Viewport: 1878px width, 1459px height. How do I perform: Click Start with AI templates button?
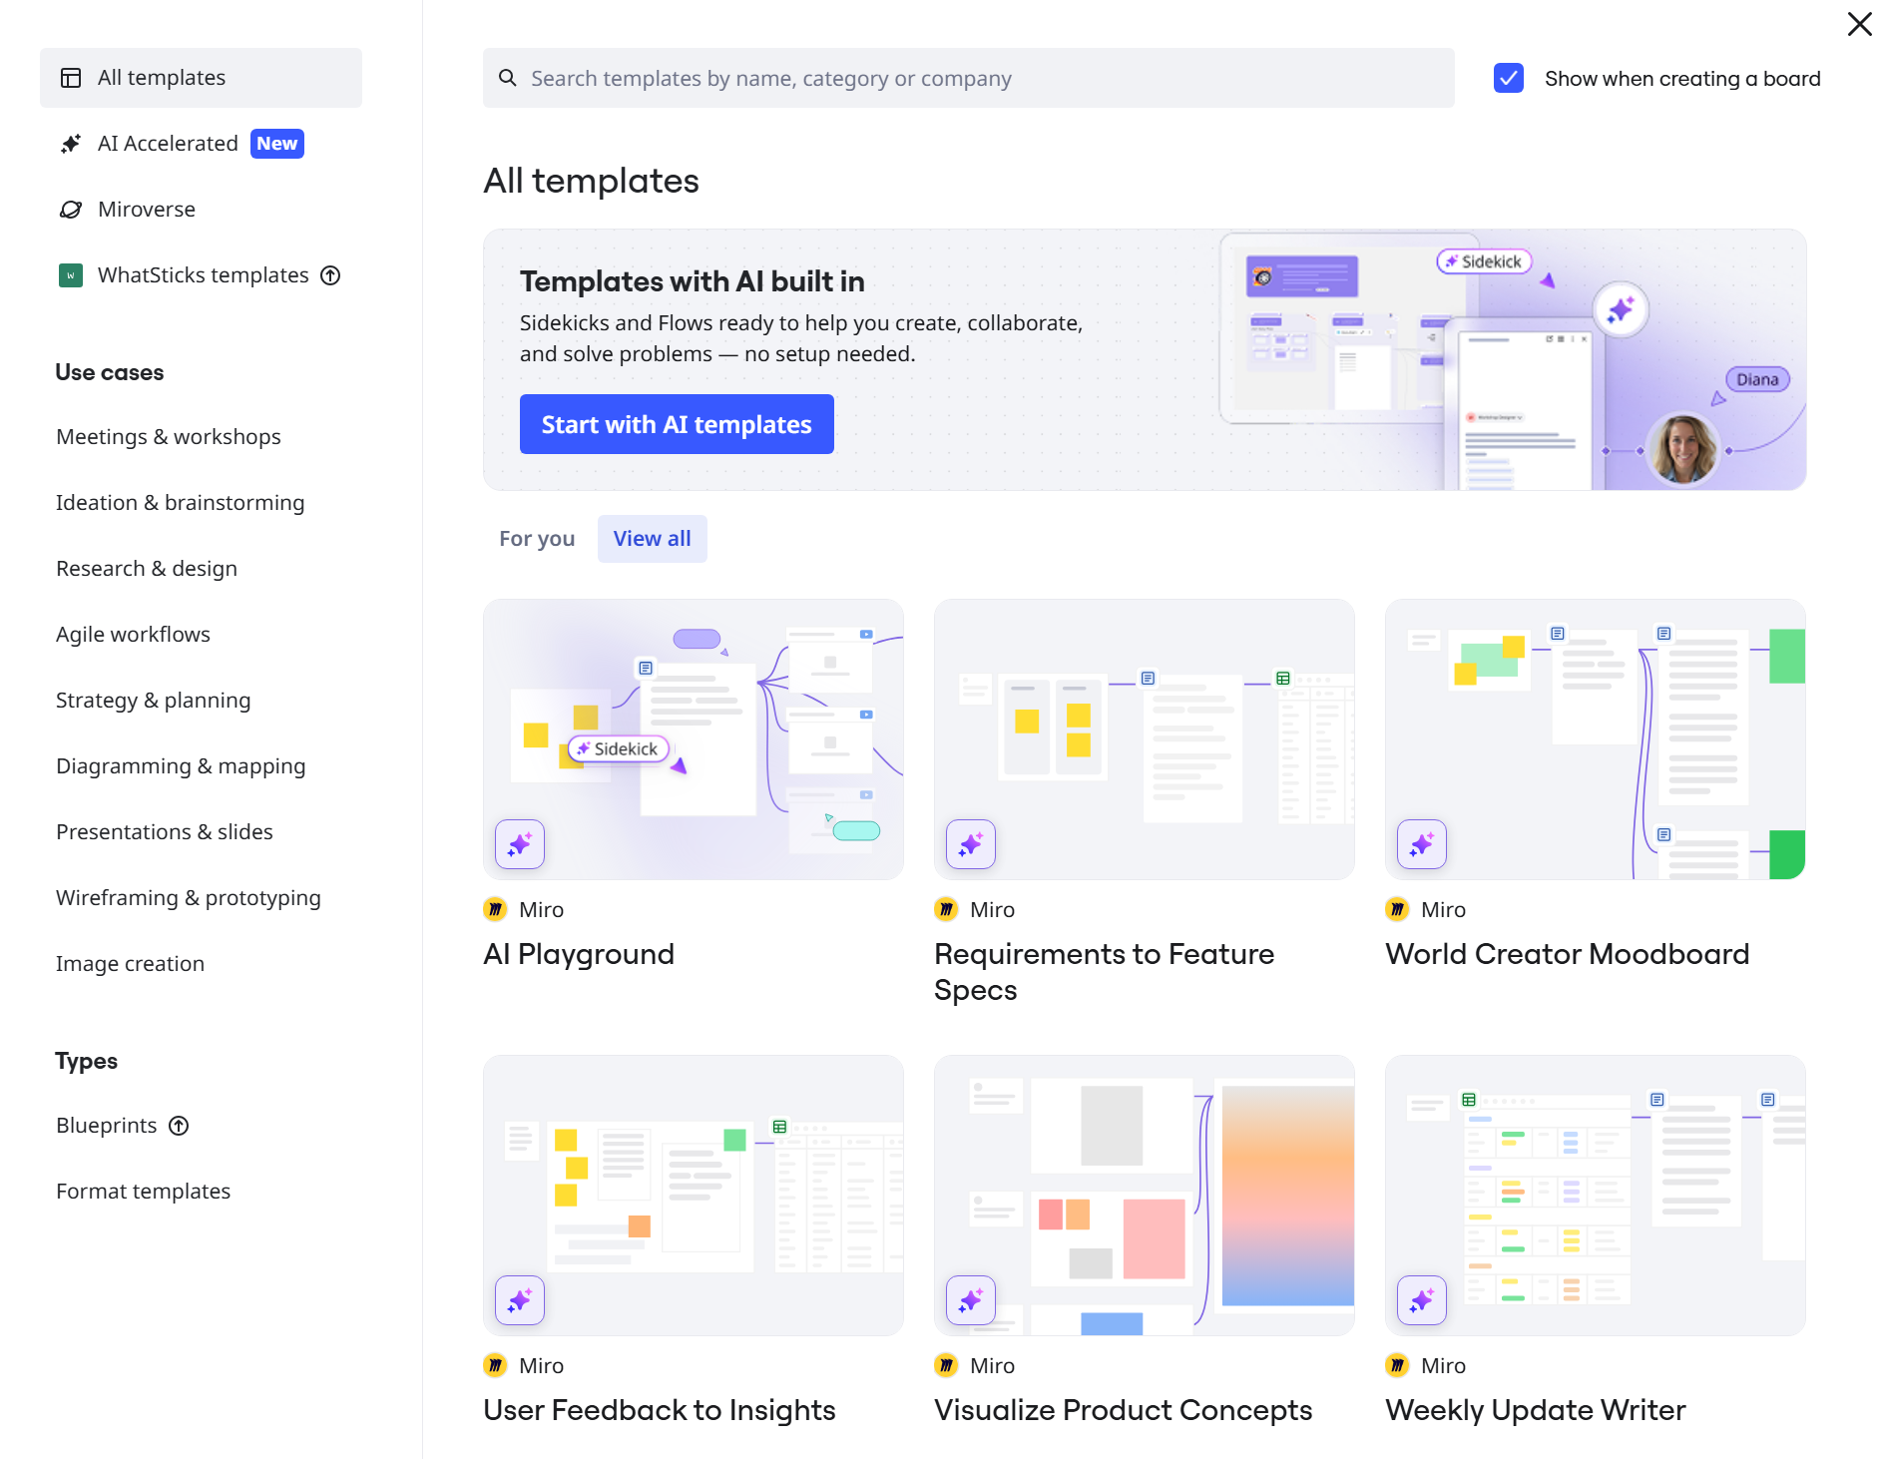(x=677, y=424)
